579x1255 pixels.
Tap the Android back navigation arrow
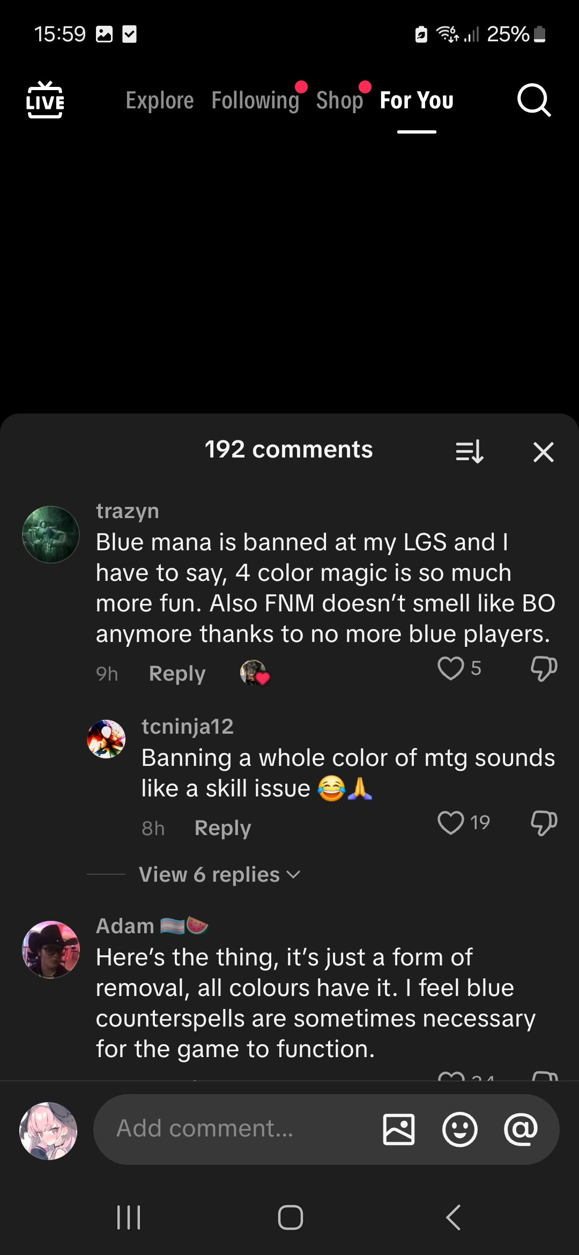point(454,1217)
